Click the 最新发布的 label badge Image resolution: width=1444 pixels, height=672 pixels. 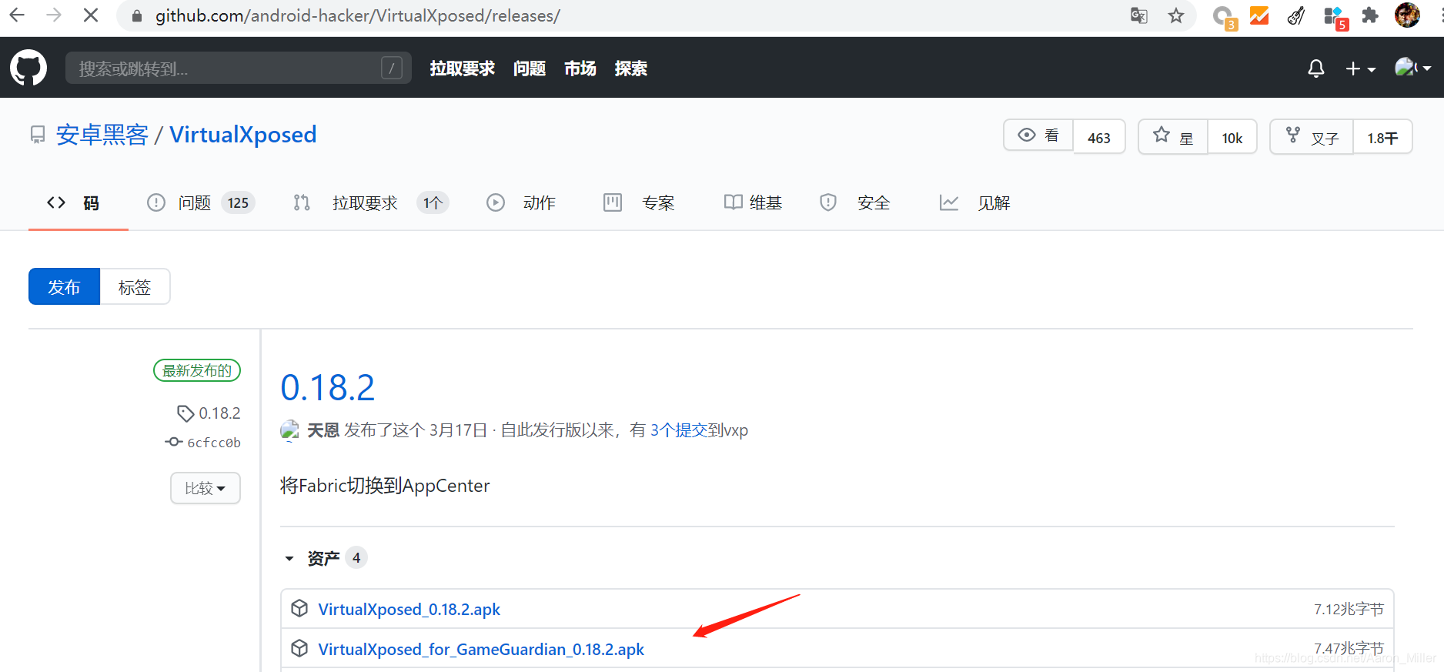tap(197, 370)
